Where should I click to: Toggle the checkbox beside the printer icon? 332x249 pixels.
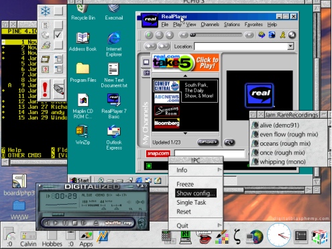(x=58, y=45)
